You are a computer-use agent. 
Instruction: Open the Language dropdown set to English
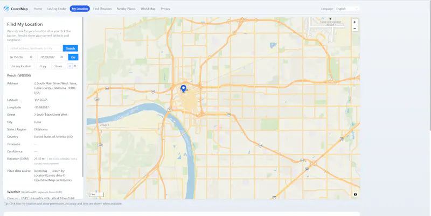click(x=347, y=9)
